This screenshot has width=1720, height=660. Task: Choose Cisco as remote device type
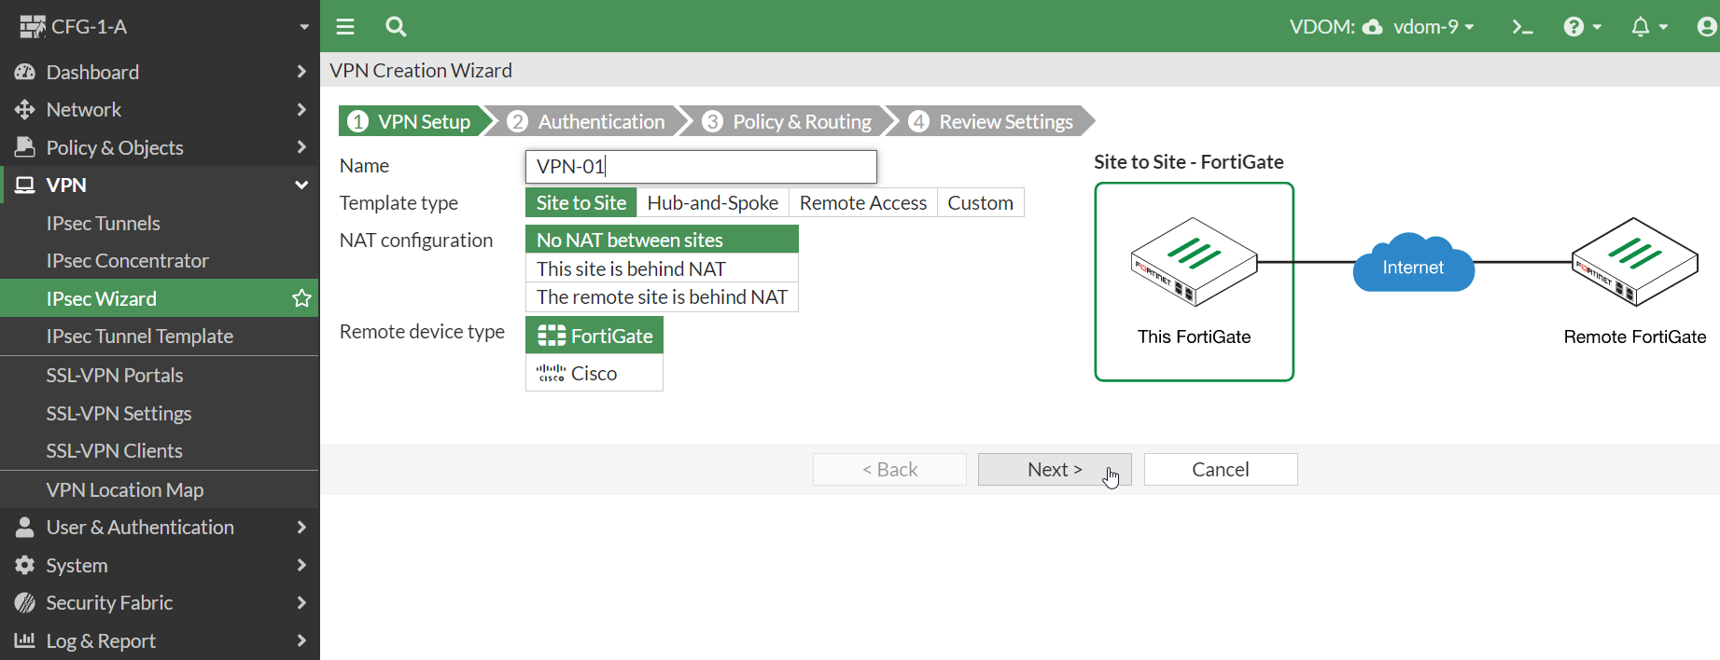594,374
